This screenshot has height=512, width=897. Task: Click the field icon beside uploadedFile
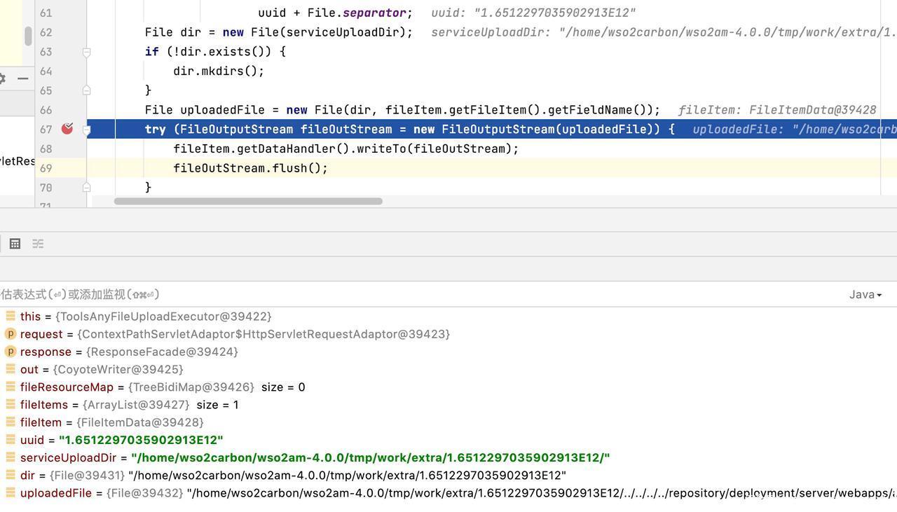11,492
